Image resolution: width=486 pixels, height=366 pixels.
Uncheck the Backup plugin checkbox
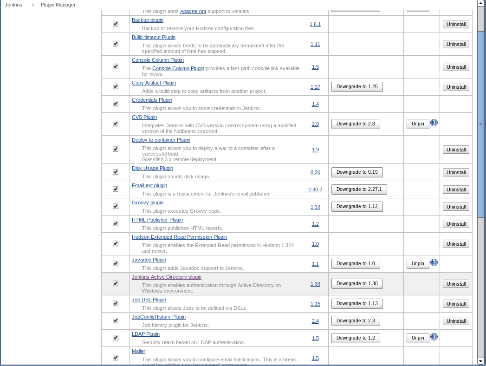(x=116, y=24)
